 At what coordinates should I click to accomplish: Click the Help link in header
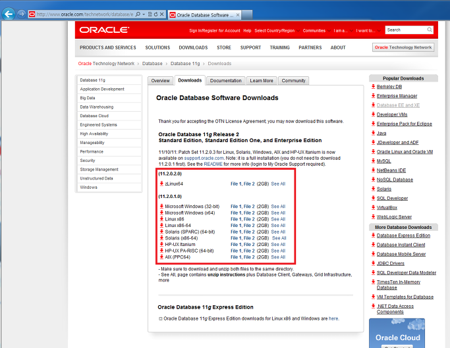[x=247, y=31]
